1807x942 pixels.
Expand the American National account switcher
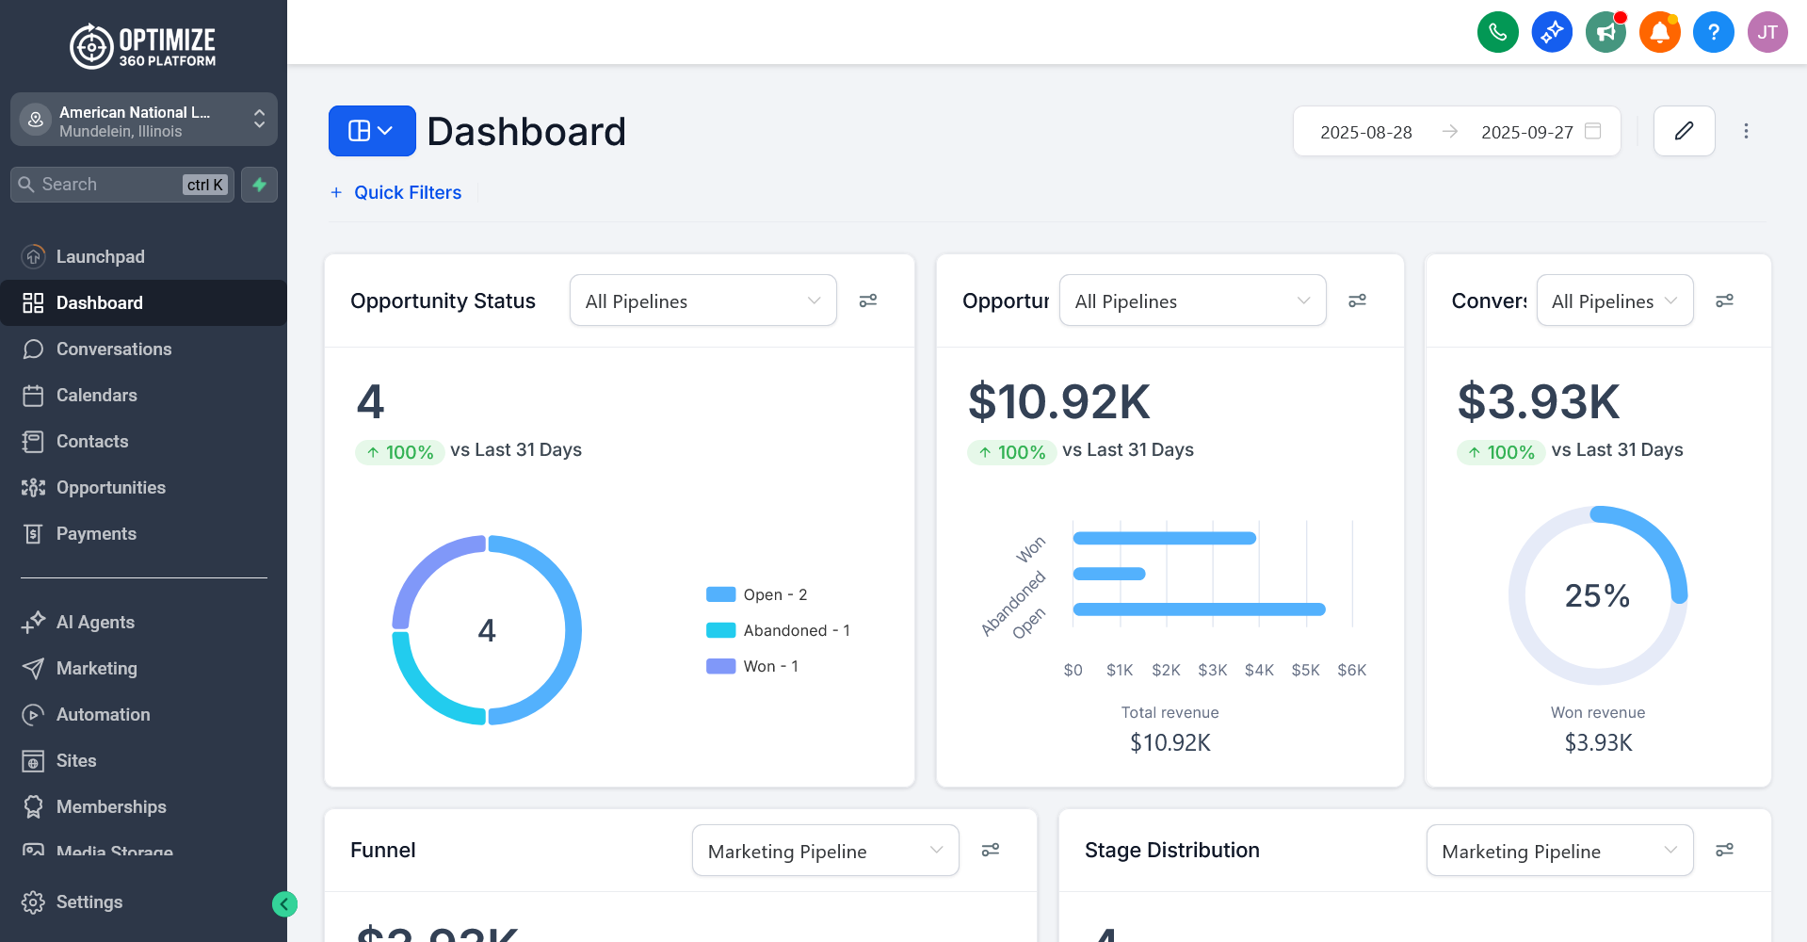143,120
